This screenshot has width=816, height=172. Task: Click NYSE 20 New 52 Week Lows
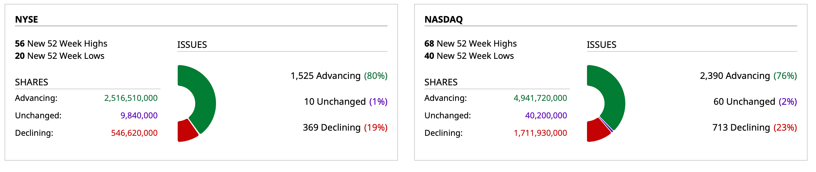point(60,56)
